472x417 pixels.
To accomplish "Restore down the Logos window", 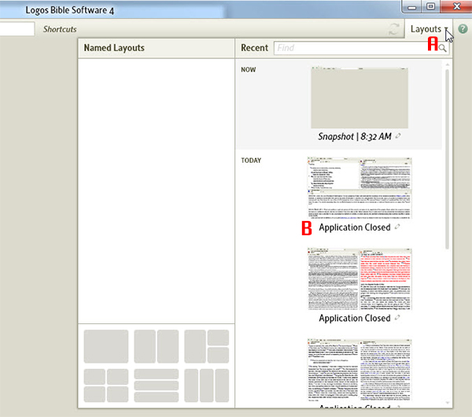I will tap(430, 6).
